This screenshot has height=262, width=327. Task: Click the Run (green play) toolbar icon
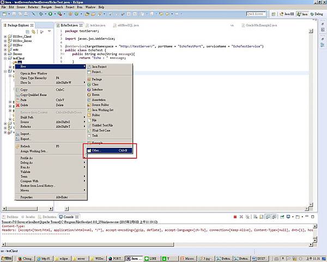click(50, 14)
